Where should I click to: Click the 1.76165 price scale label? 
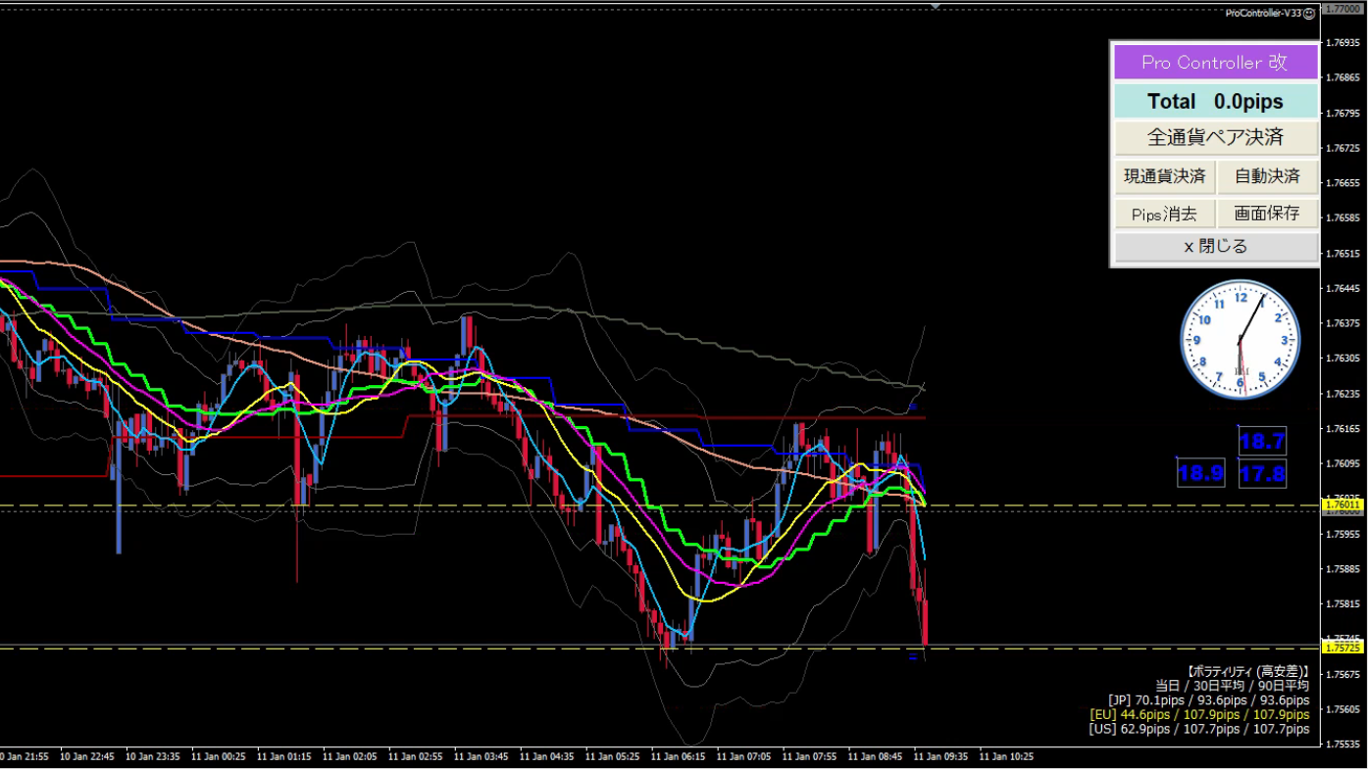coord(1342,429)
